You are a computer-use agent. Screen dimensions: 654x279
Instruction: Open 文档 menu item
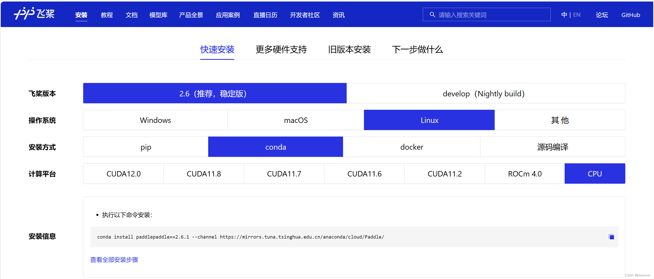pos(131,15)
